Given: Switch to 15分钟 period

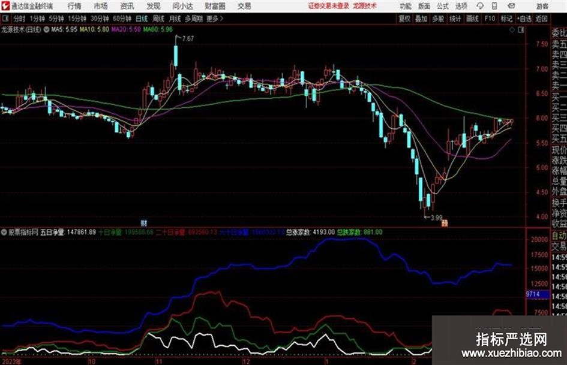Looking at the screenshot, I should (77, 19).
